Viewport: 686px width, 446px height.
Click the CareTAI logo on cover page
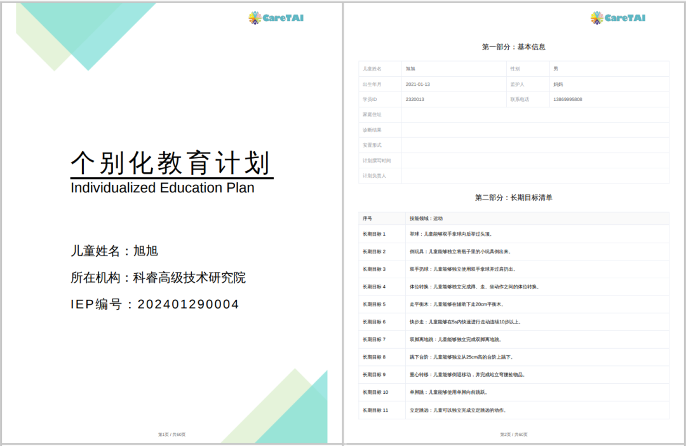tap(276, 18)
